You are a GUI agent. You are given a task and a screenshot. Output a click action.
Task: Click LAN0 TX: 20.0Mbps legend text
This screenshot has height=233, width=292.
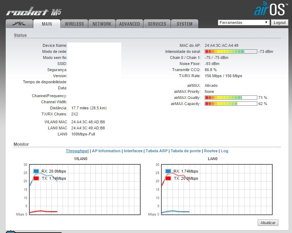(x=186, y=178)
